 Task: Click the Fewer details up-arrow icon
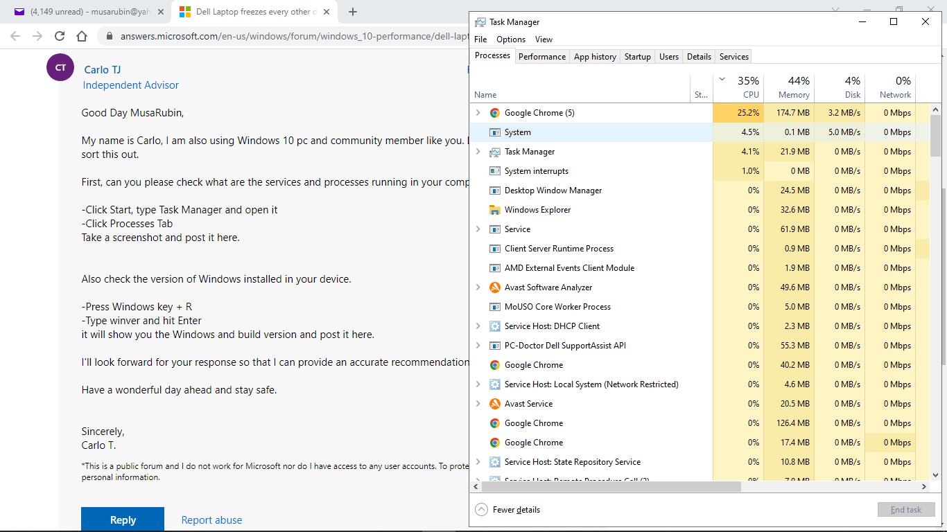coord(481,510)
